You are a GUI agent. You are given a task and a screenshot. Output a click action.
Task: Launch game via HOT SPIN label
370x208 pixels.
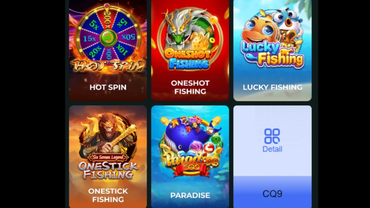pyautogui.click(x=108, y=87)
